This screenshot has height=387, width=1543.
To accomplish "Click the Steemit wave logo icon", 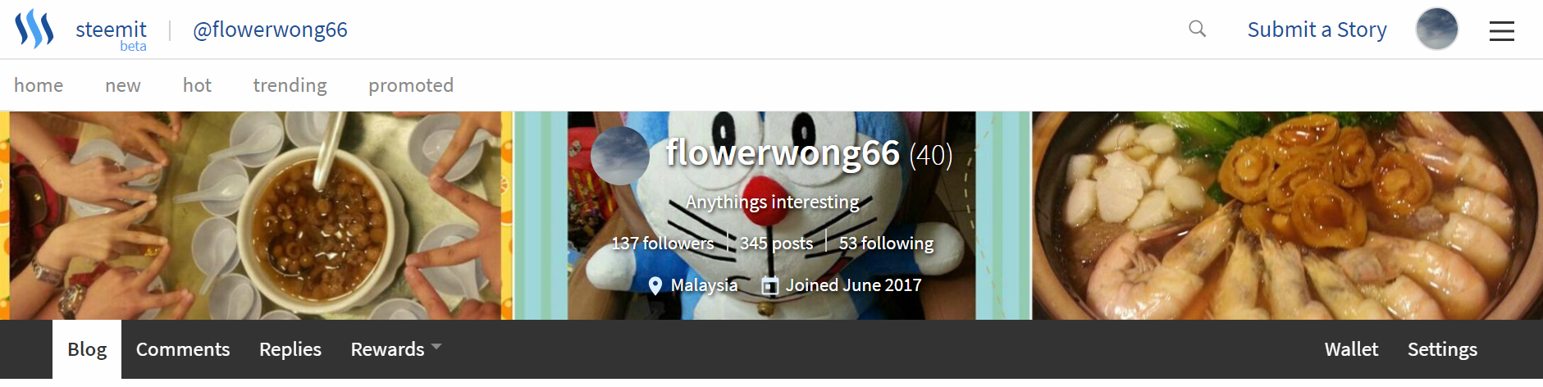I will (x=34, y=30).
